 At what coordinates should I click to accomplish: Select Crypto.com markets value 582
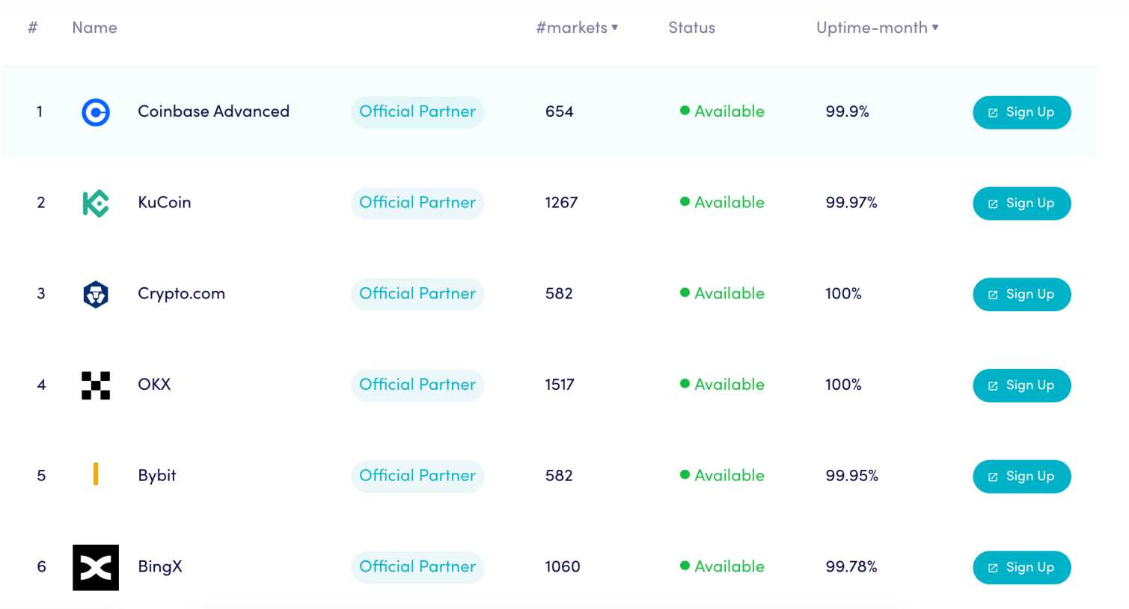pos(559,294)
